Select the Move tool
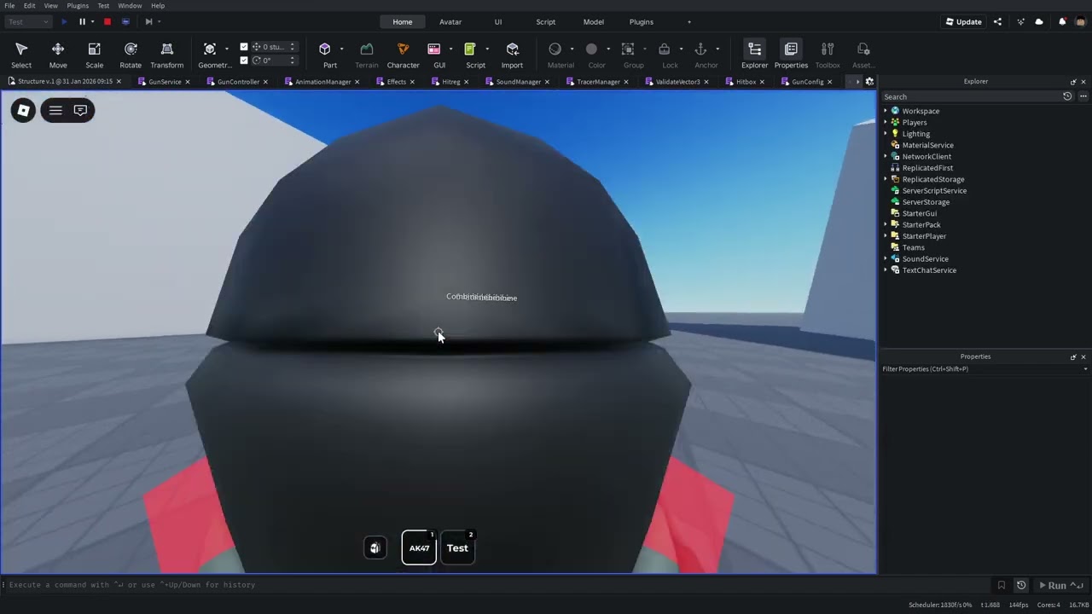Image resolution: width=1092 pixels, height=614 pixels. (58, 55)
